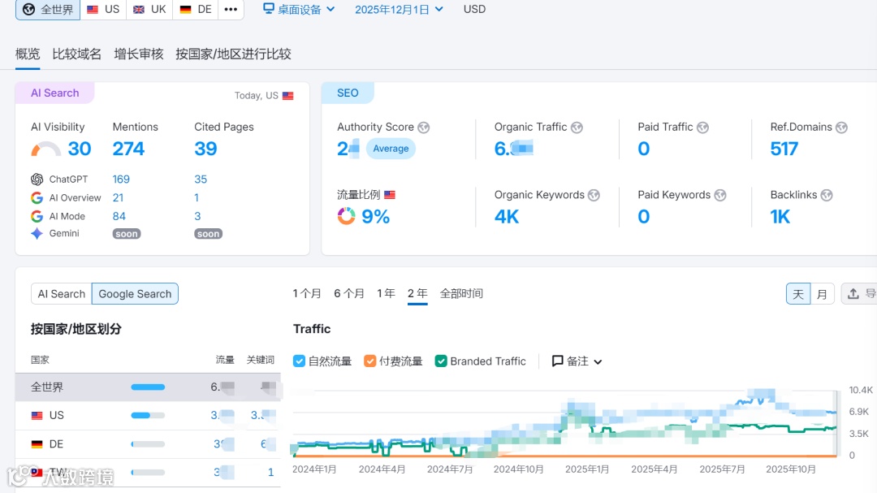Click the Paid Keywords info icon
This screenshot has width=877, height=493.
(720, 195)
